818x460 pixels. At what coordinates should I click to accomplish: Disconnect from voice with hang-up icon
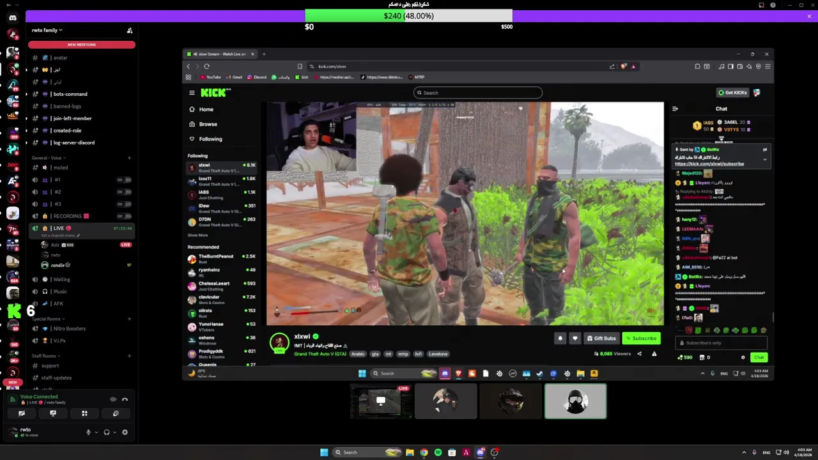click(x=125, y=399)
